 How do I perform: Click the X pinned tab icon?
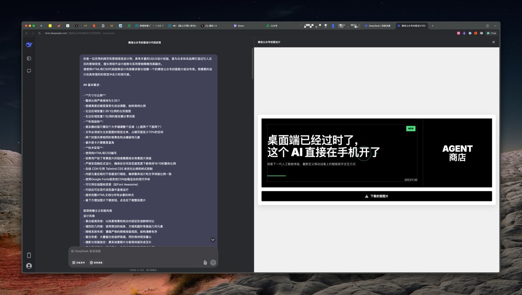77,26
